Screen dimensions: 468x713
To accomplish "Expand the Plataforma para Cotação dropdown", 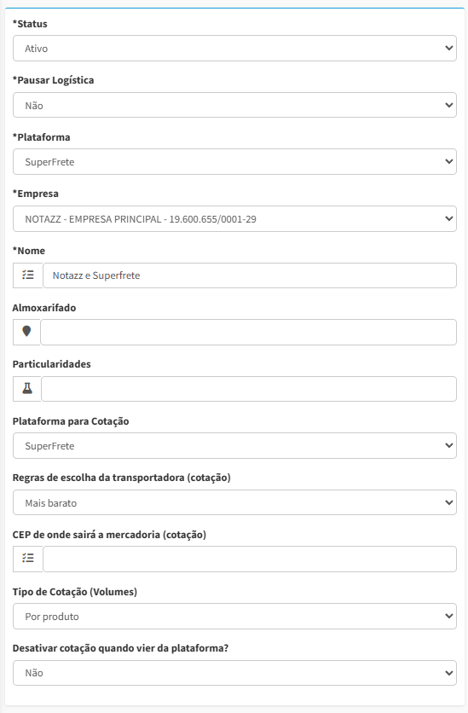I will (234, 445).
